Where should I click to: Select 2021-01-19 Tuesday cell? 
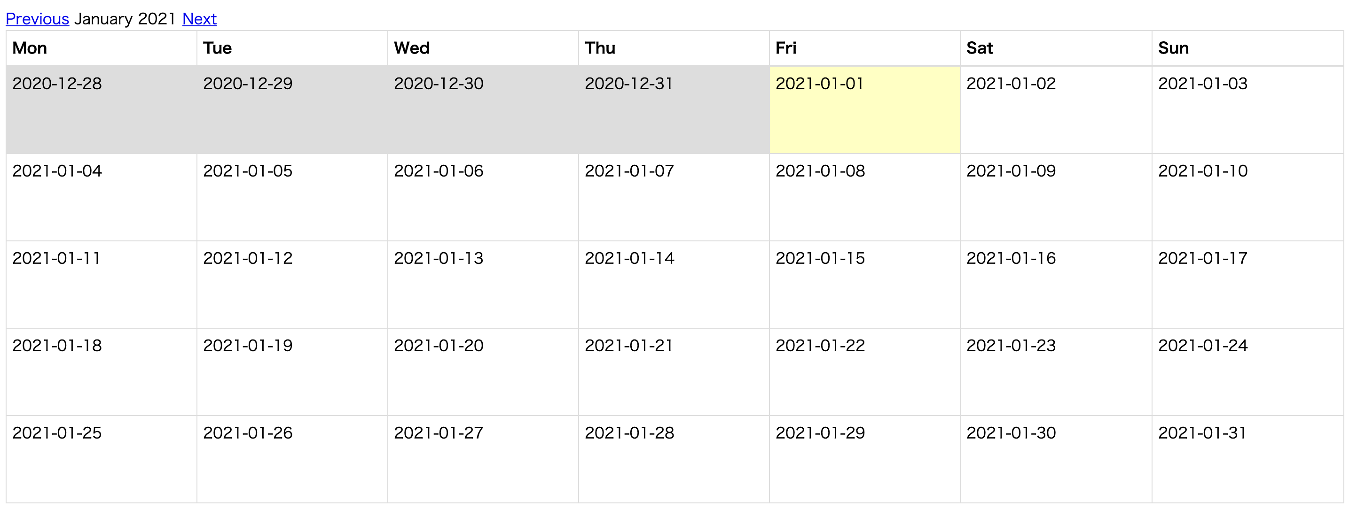[292, 371]
